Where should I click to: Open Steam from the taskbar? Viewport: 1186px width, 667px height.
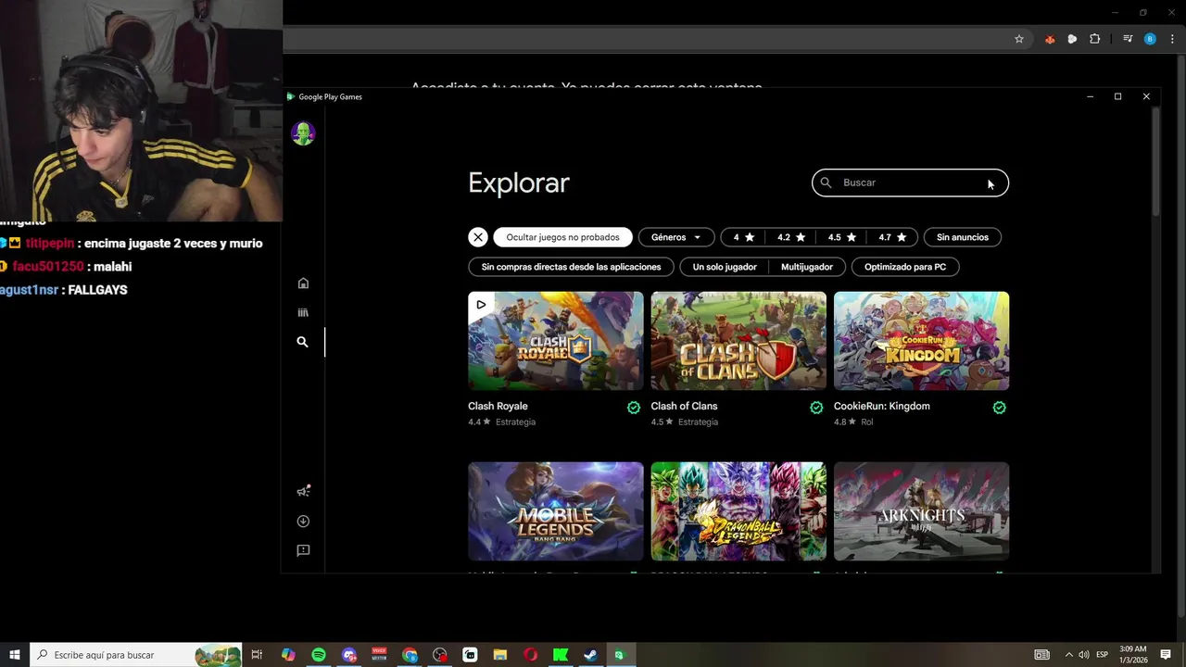(590, 655)
